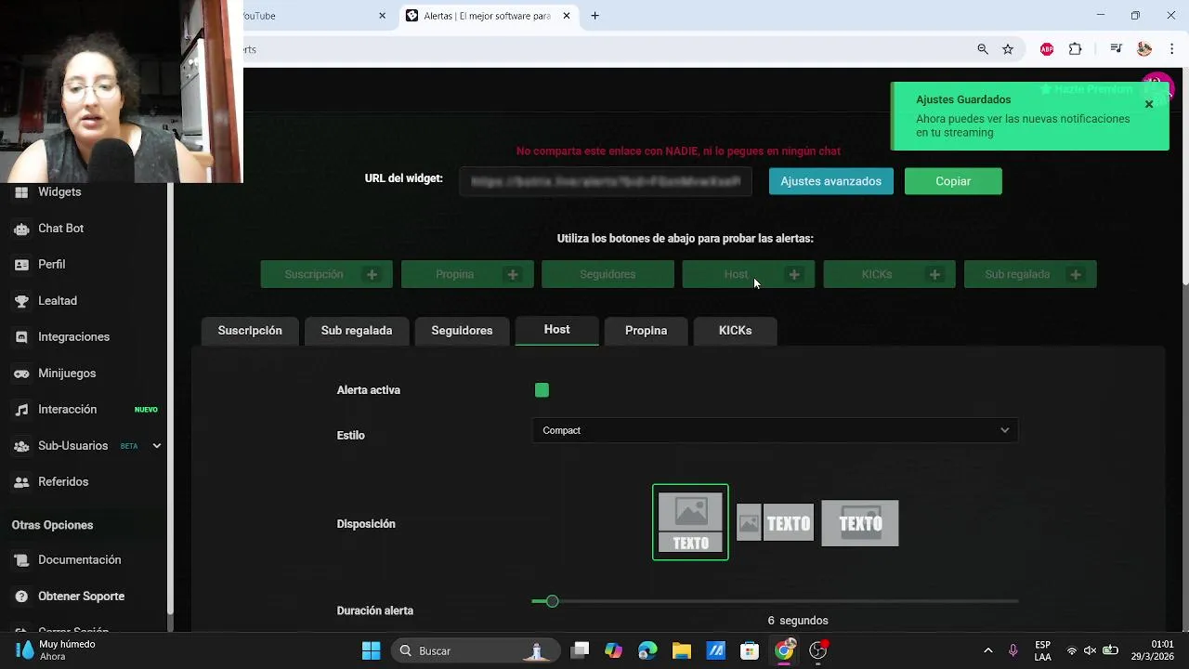Click the Referidos people icon

21,482
